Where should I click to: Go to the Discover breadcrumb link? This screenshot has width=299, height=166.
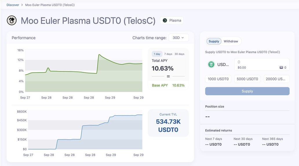(x=13, y=5)
